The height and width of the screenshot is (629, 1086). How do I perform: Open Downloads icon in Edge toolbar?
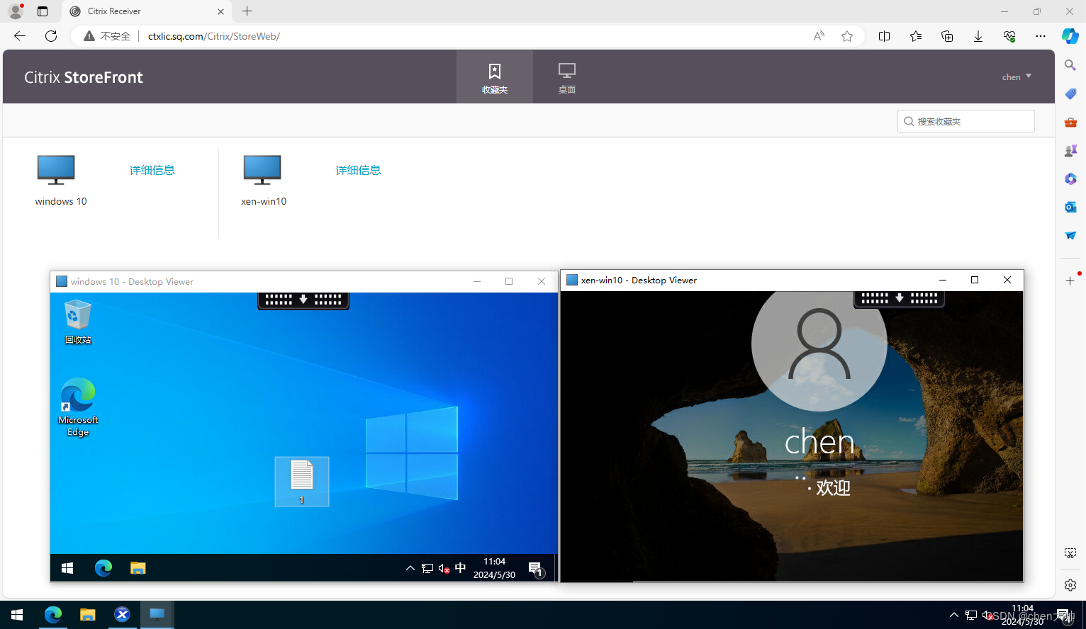pyautogui.click(x=978, y=36)
